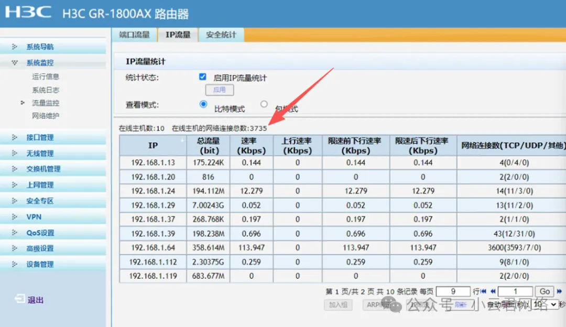This screenshot has height=327, width=566.
Task: Jump to next page arrow after Go
Action: pos(559,291)
